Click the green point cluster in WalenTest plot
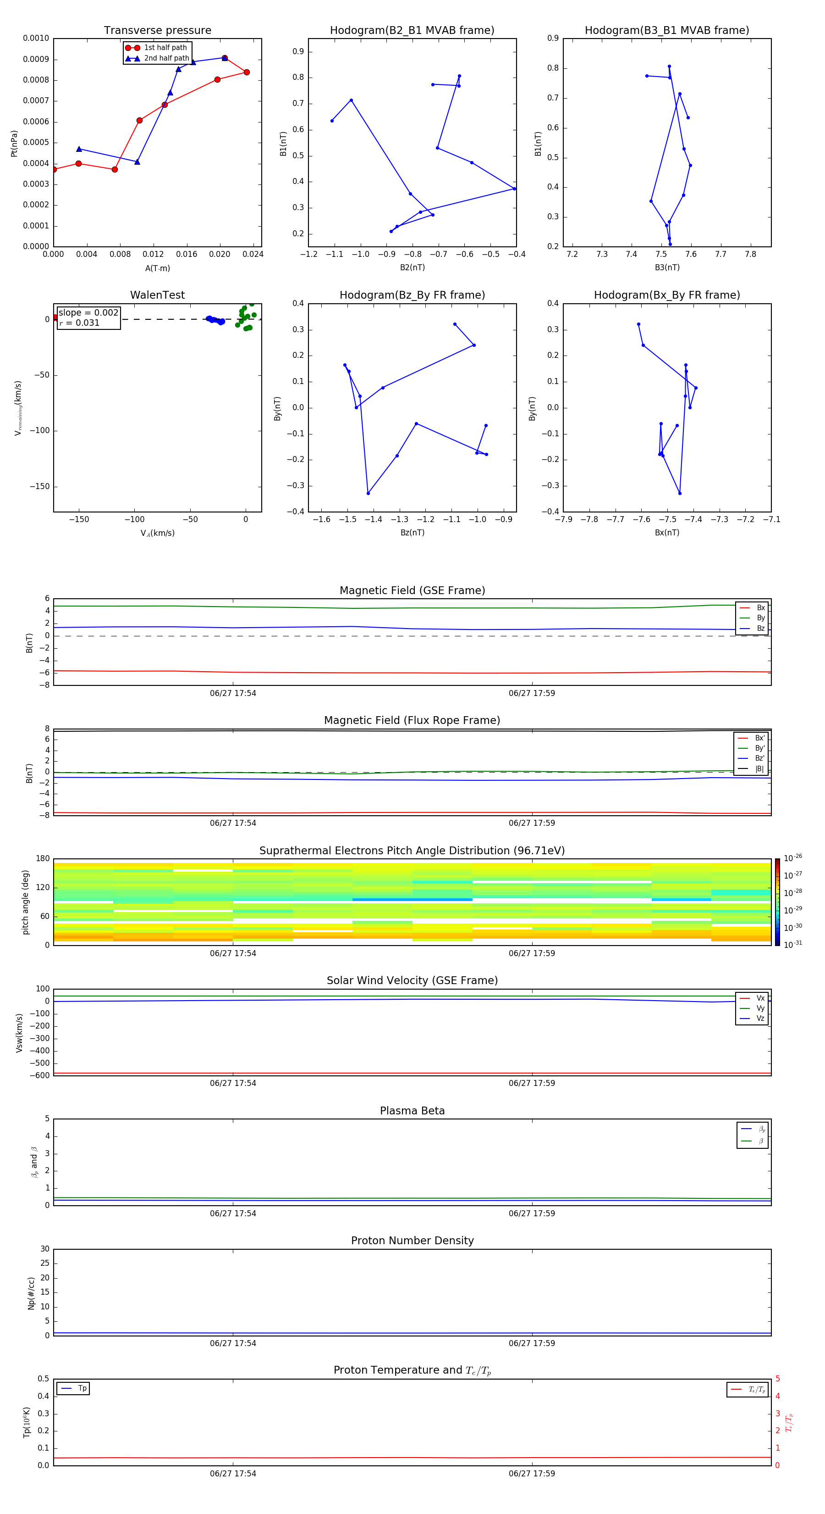 pyautogui.click(x=246, y=316)
